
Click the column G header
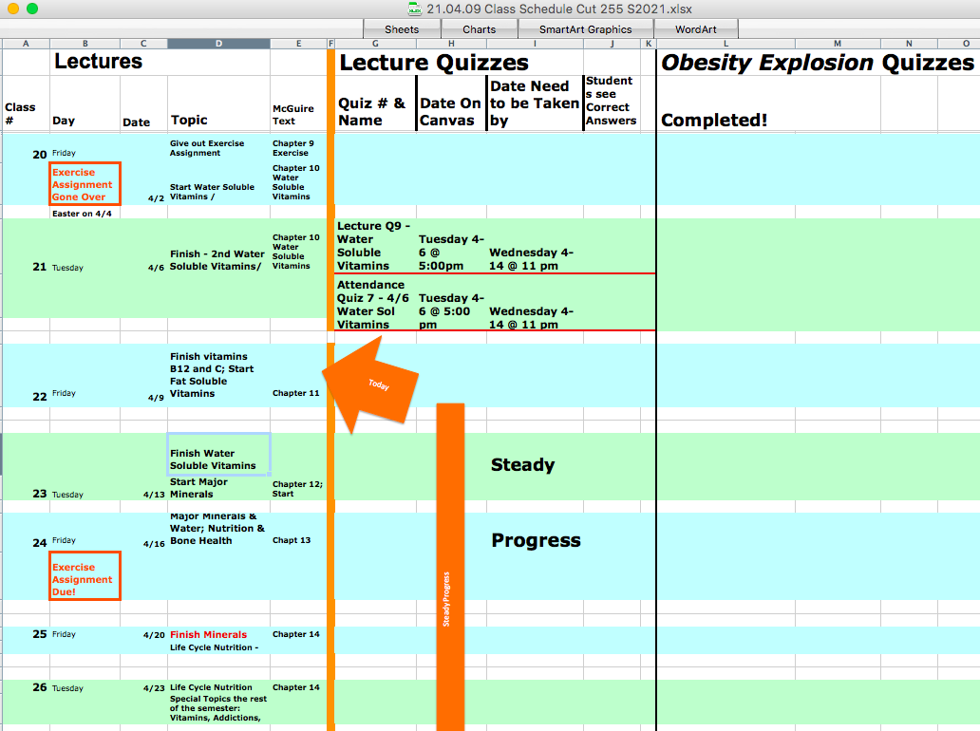(375, 44)
